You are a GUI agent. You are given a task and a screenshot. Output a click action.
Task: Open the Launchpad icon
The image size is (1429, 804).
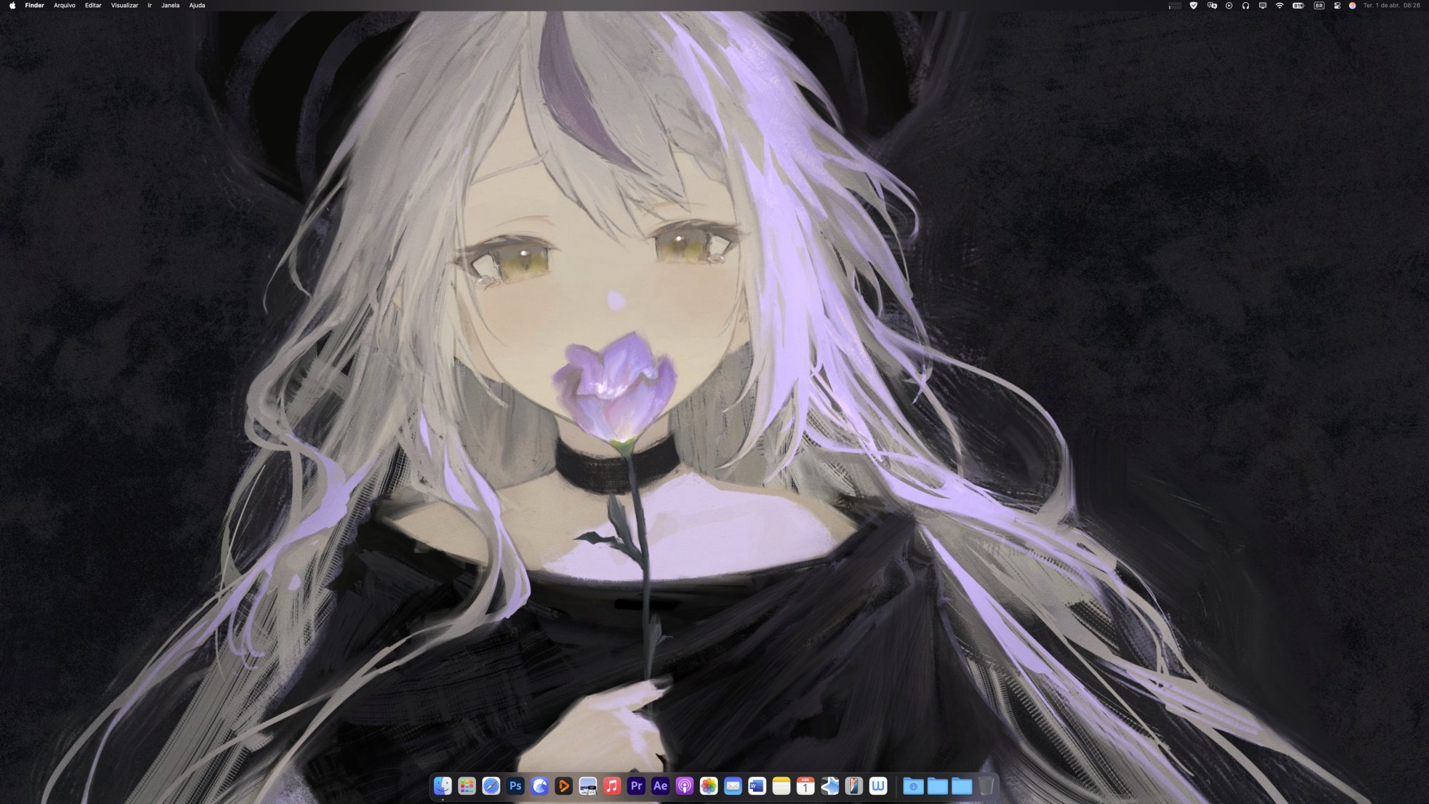point(467,786)
